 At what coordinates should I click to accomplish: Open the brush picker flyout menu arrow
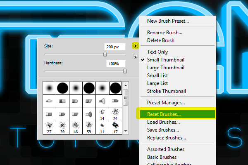click(136, 46)
